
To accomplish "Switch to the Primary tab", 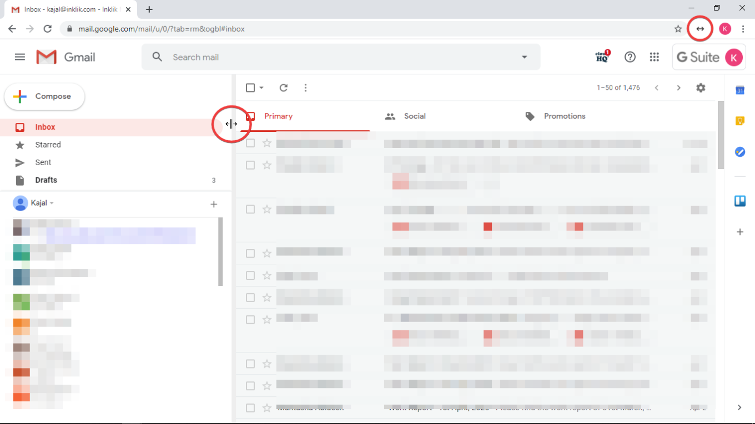I will coord(305,116).
